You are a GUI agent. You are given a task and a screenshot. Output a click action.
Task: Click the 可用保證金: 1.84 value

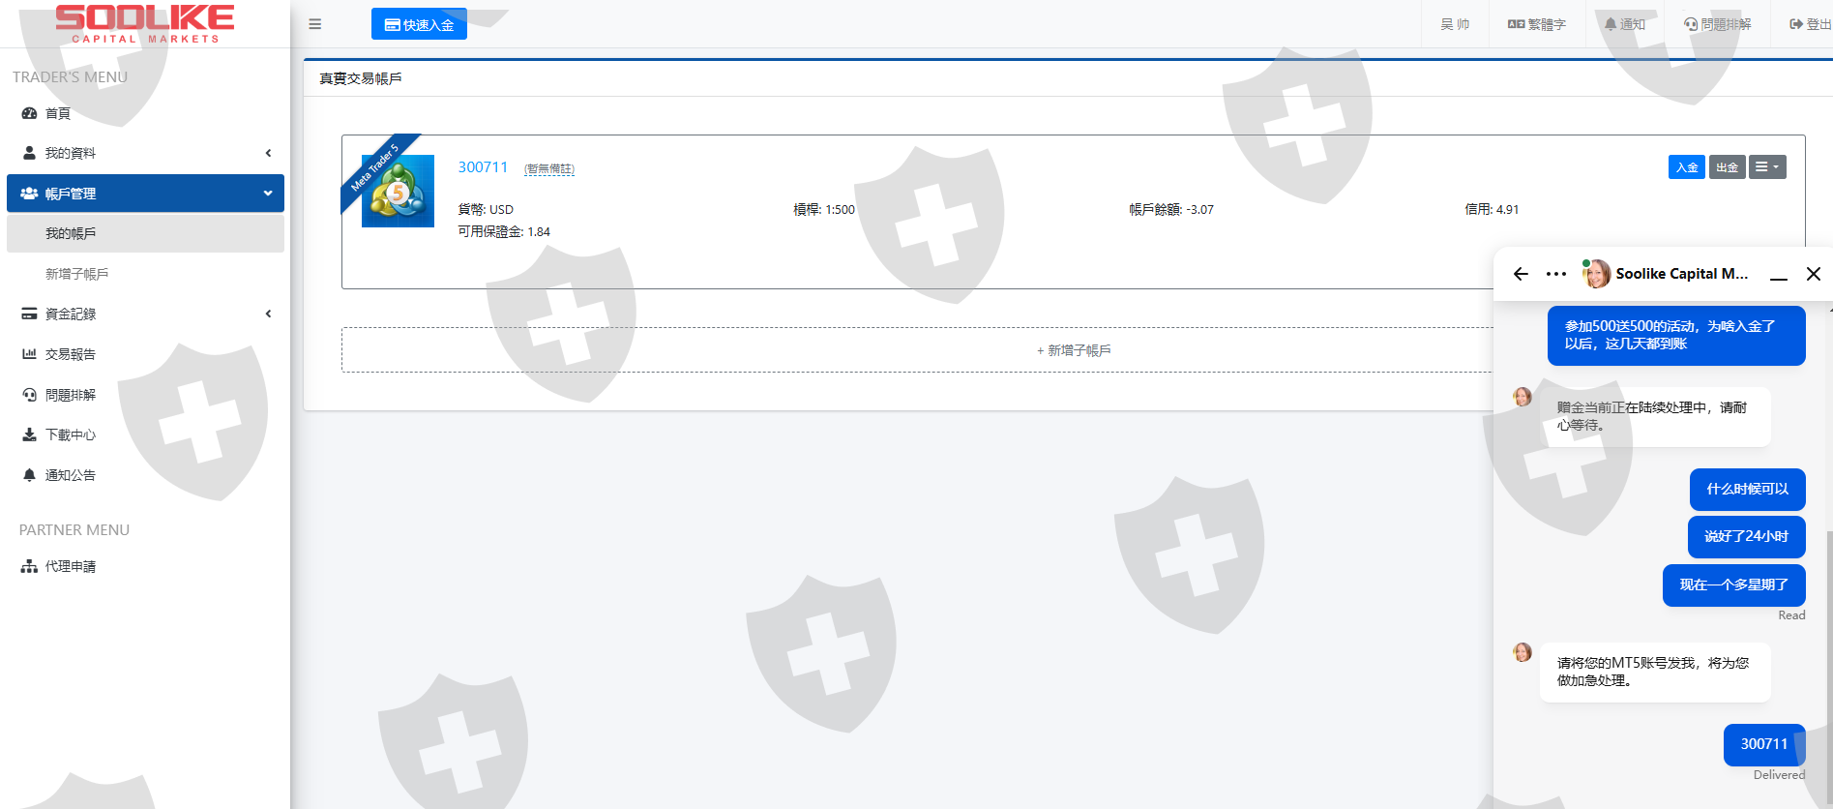pos(504,232)
